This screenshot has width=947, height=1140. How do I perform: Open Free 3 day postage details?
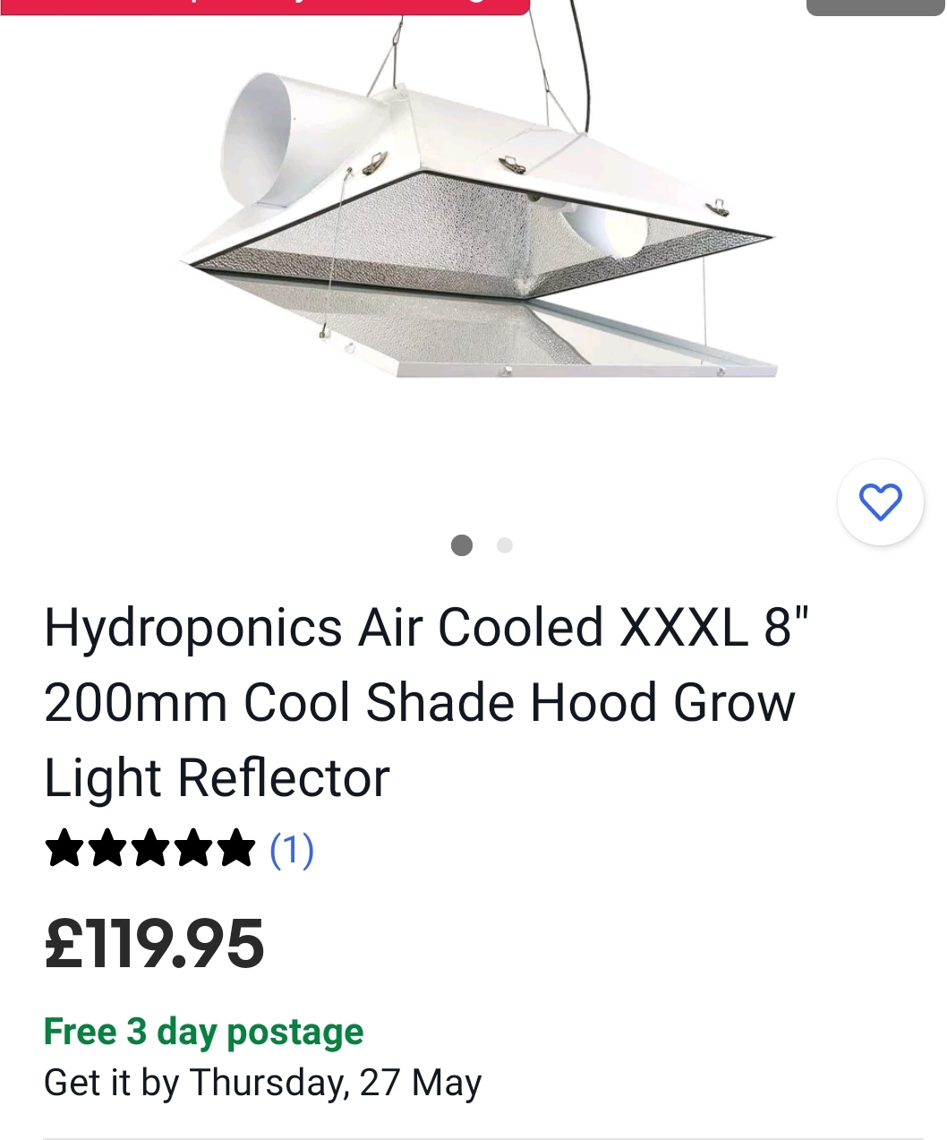204,1032
